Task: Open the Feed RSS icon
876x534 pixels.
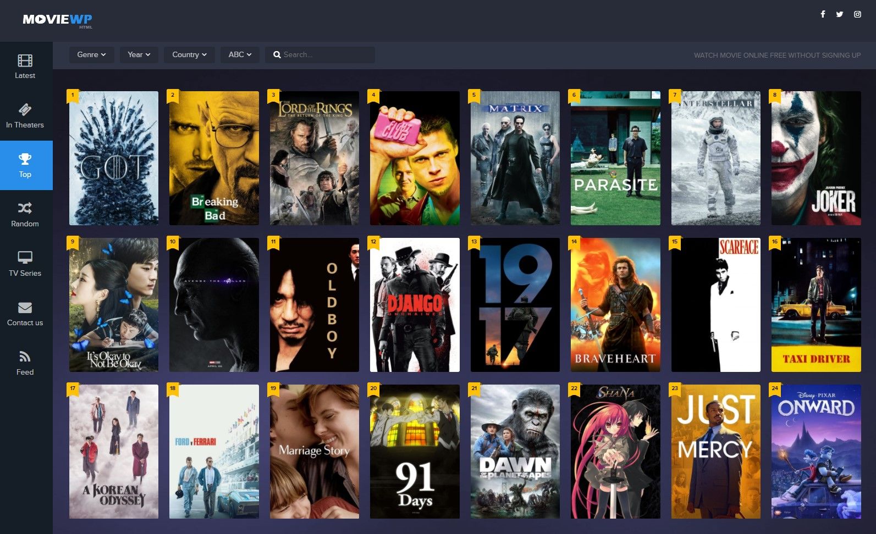Action: pyautogui.click(x=25, y=357)
